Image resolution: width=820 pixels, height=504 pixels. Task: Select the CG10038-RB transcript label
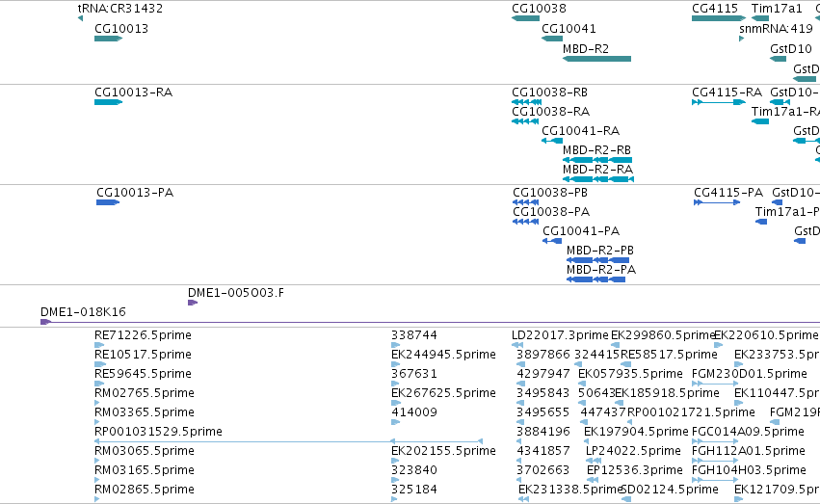tap(549, 93)
